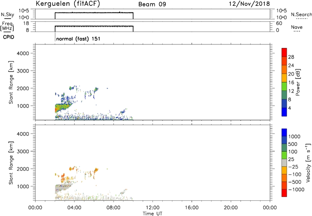Click Slant Range [km] label of power panel
The height and width of the screenshot is (216, 312).
click(11, 82)
